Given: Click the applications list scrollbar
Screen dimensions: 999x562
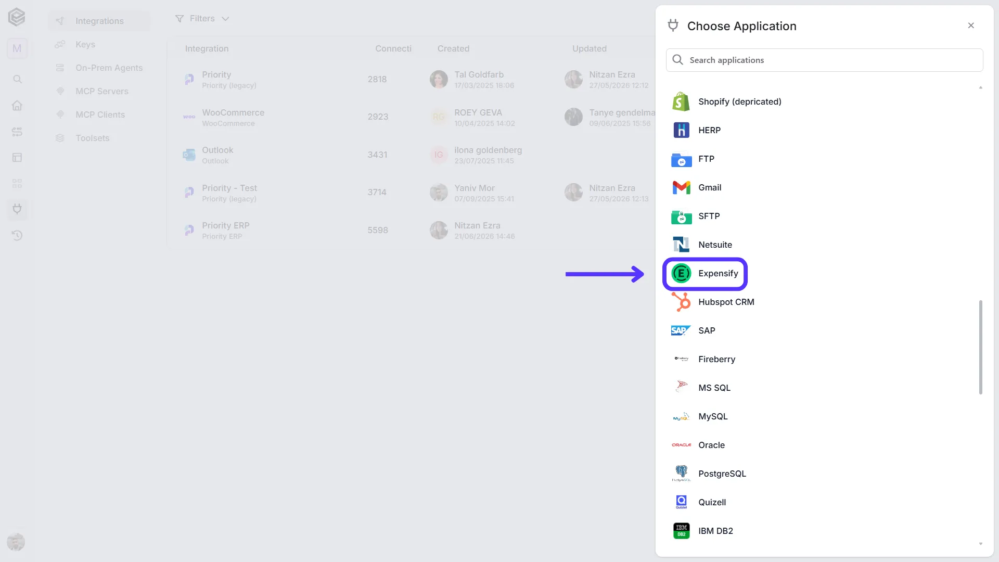Looking at the screenshot, I should click(x=981, y=347).
